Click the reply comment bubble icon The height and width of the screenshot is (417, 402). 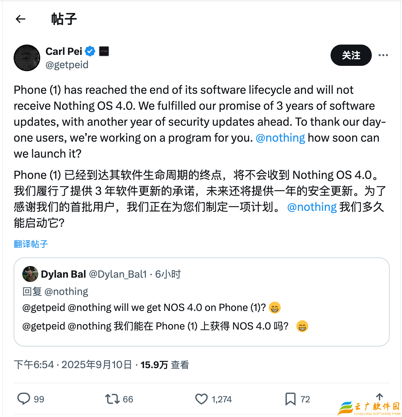24,398
